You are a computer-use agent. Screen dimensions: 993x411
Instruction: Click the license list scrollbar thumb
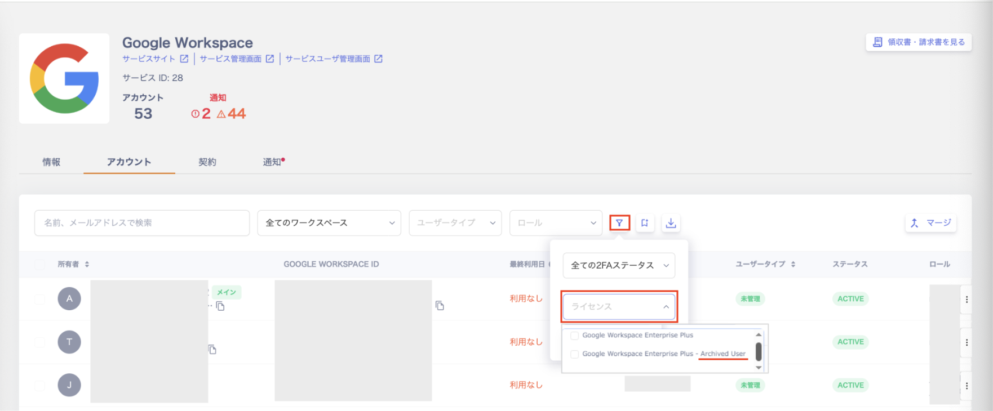(759, 352)
